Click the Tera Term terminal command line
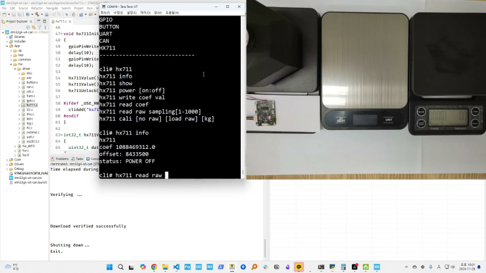 click(x=133, y=175)
